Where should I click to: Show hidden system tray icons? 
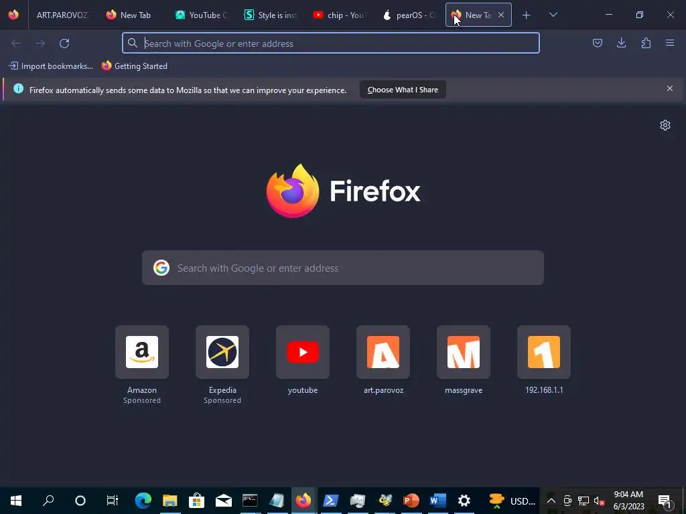tap(551, 501)
